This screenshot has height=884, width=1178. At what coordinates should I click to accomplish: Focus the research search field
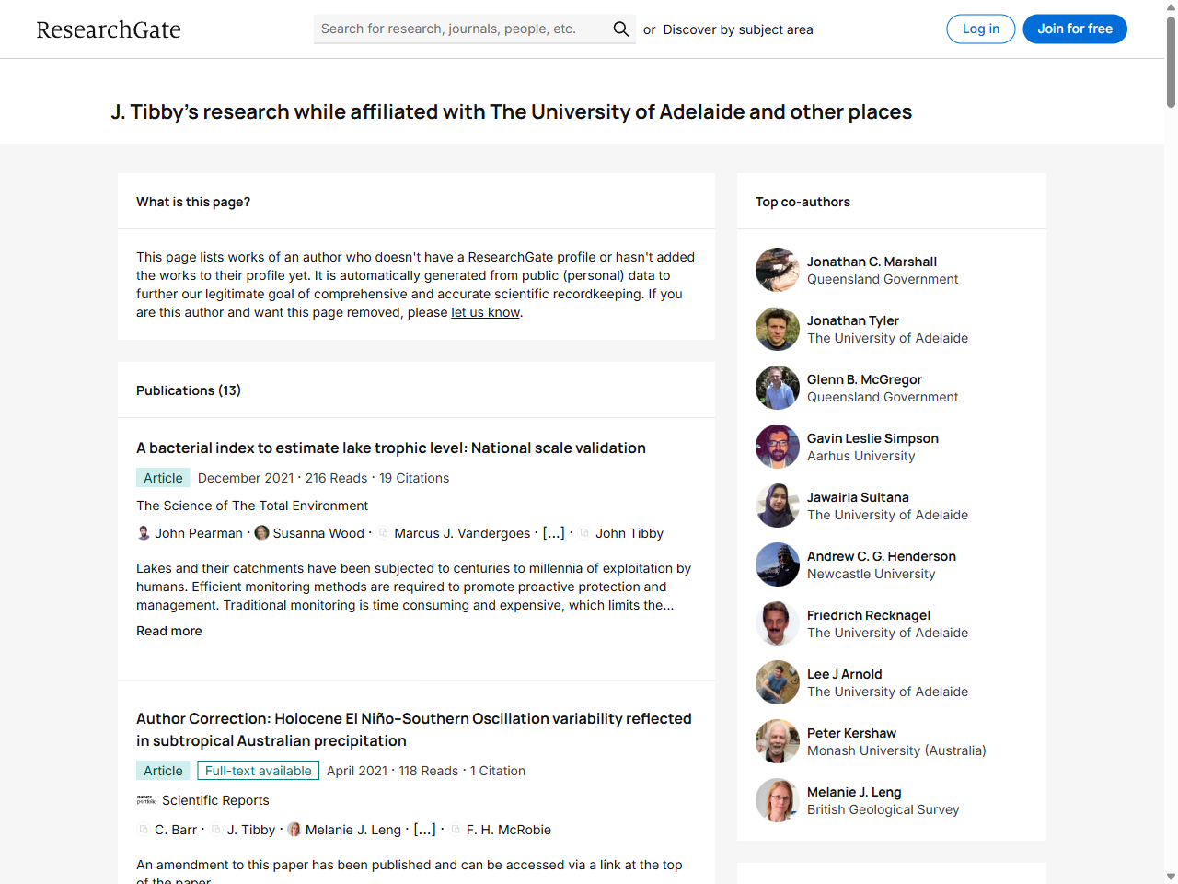pyautogui.click(x=460, y=29)
